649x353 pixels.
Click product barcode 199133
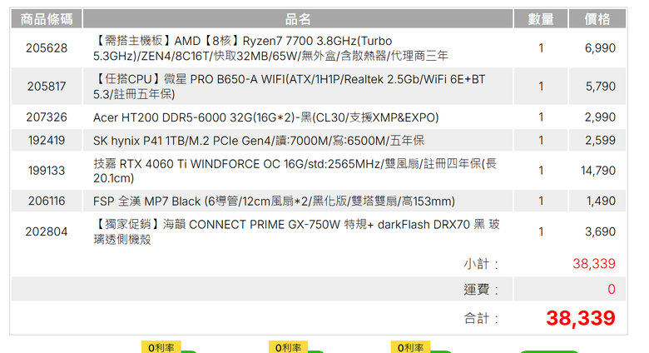[x=47, y=171]
